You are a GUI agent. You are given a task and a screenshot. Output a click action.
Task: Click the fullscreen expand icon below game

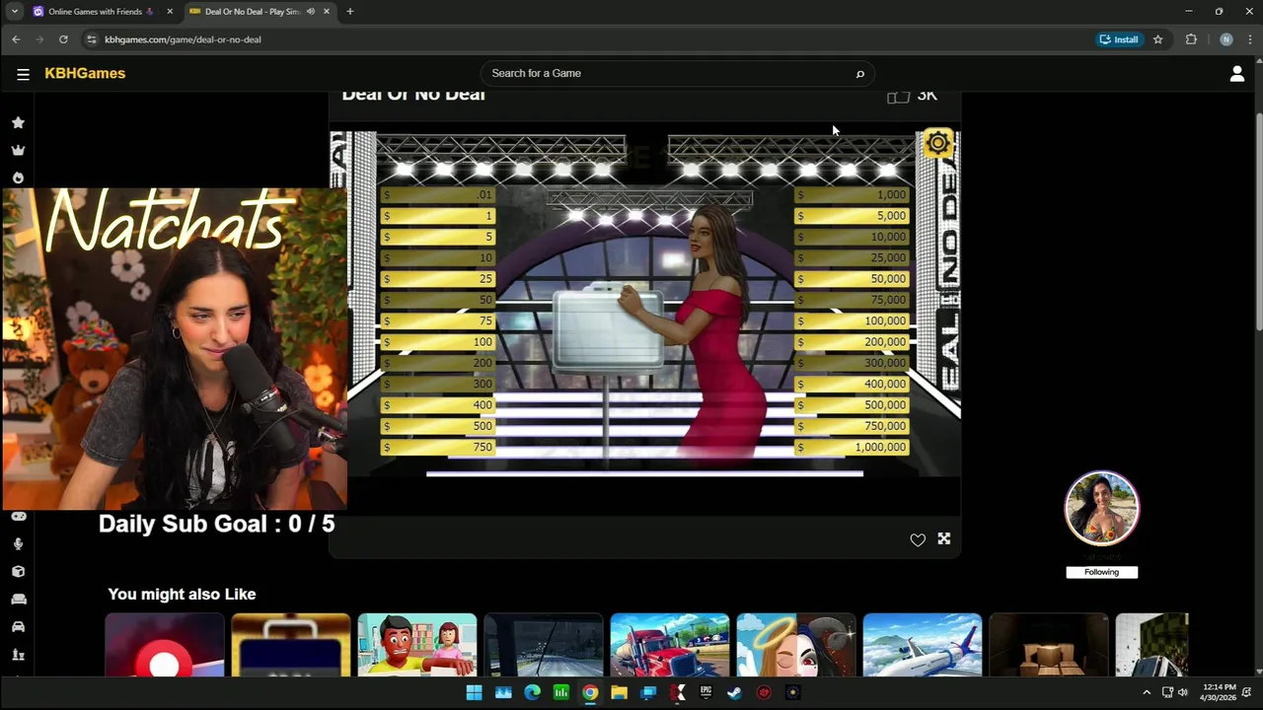[x=944, y=538]
